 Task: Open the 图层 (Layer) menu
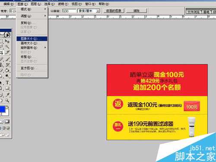[36, 4]
